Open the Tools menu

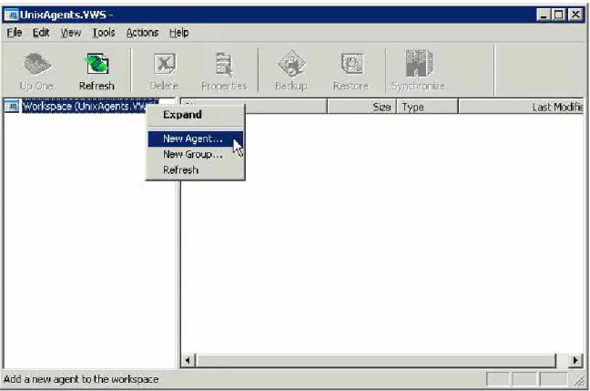[x=104, y=33]
